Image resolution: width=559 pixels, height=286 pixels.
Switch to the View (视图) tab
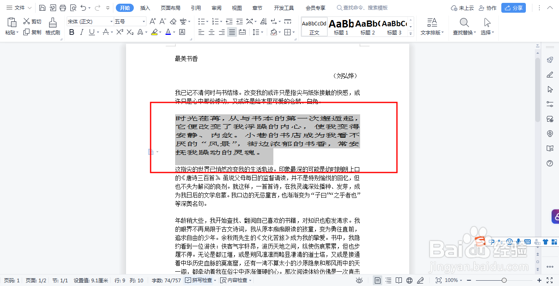(x=237, y=8)
